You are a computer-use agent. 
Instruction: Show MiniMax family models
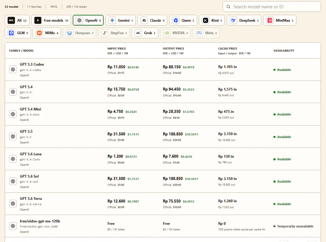[280, 20]
